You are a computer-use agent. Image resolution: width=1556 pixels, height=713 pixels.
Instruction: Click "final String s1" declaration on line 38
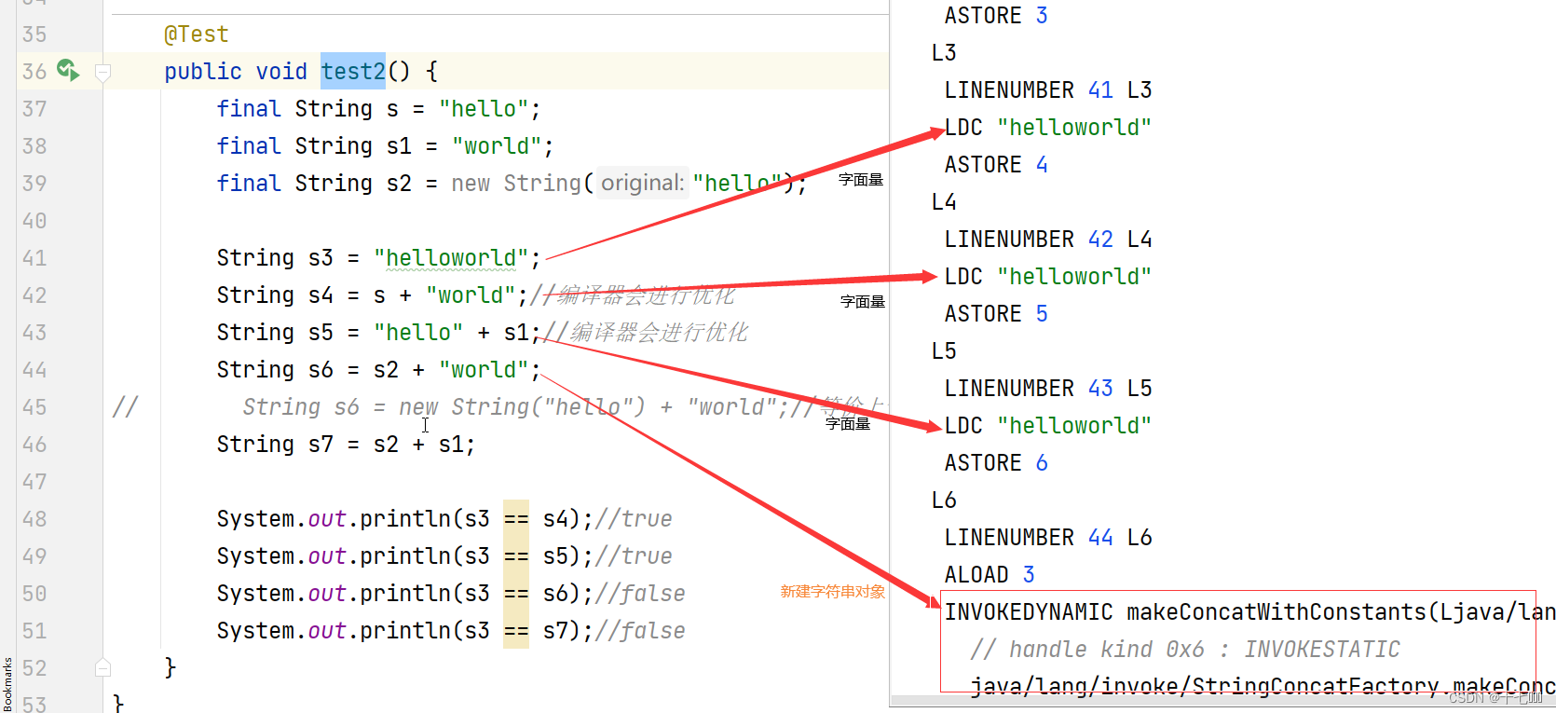(314, 146)
